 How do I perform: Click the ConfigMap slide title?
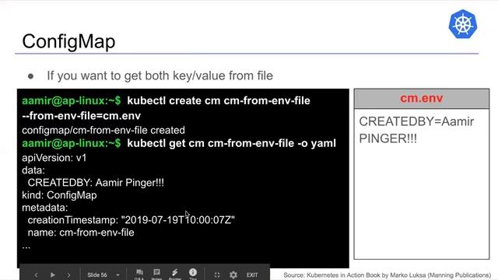coord(68,41)
